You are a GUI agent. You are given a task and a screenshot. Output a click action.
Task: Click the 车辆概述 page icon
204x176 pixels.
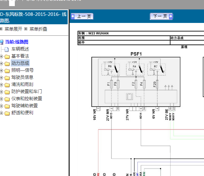coord(6,49)
